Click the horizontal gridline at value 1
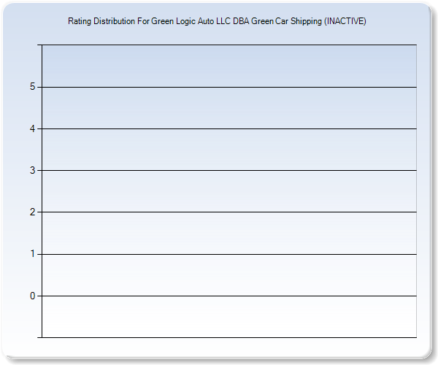The image size is (438, 365). pos(229,254)
